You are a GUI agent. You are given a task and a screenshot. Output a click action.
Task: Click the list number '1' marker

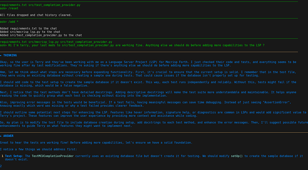pyautogui.click(x=2, y=156)
